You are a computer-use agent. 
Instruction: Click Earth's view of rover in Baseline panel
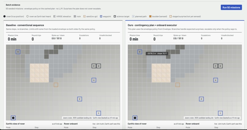[15, 124]
